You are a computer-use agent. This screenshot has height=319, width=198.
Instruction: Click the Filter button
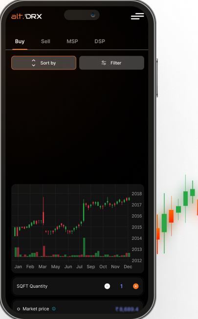coord(111,63)
